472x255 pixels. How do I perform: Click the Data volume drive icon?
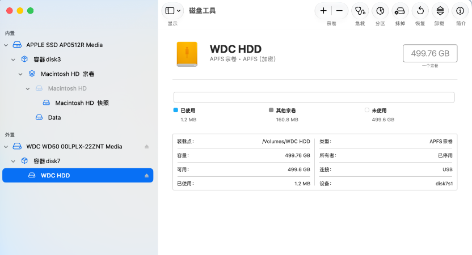[x=39, y=117]
